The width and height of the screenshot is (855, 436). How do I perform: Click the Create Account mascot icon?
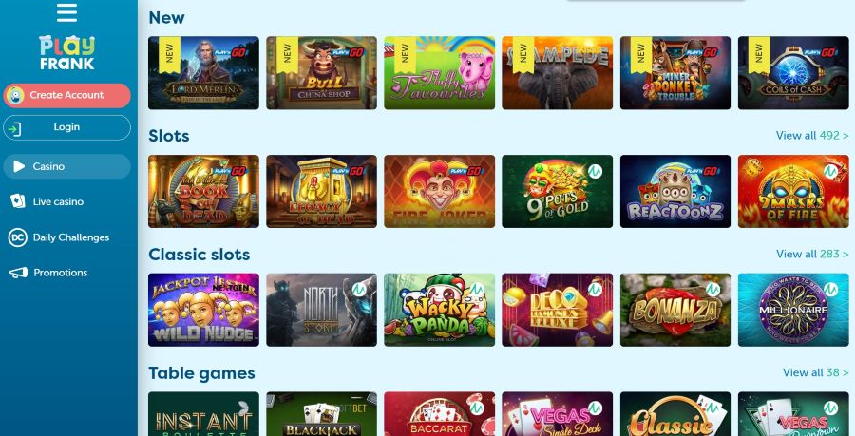pyautogui.click(x=14, y=95)
